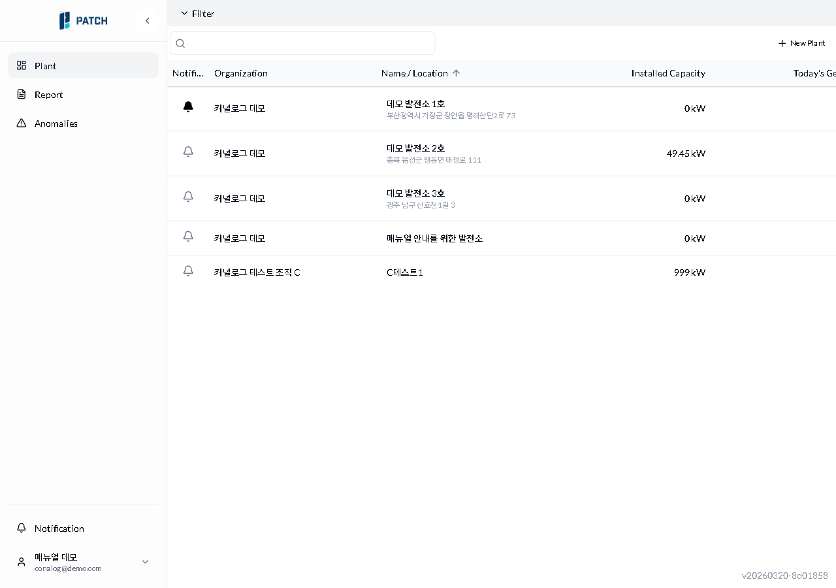The image size is (836, 588).
Task: Toggle notification bell for 데모 발전소 2호
Action: (x=188, y=152)
